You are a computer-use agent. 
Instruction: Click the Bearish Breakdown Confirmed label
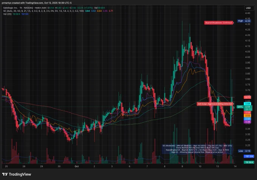point(219,23)
